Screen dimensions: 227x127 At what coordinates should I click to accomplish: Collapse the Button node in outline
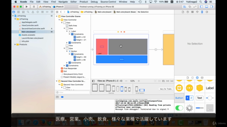tap(67, 51)
